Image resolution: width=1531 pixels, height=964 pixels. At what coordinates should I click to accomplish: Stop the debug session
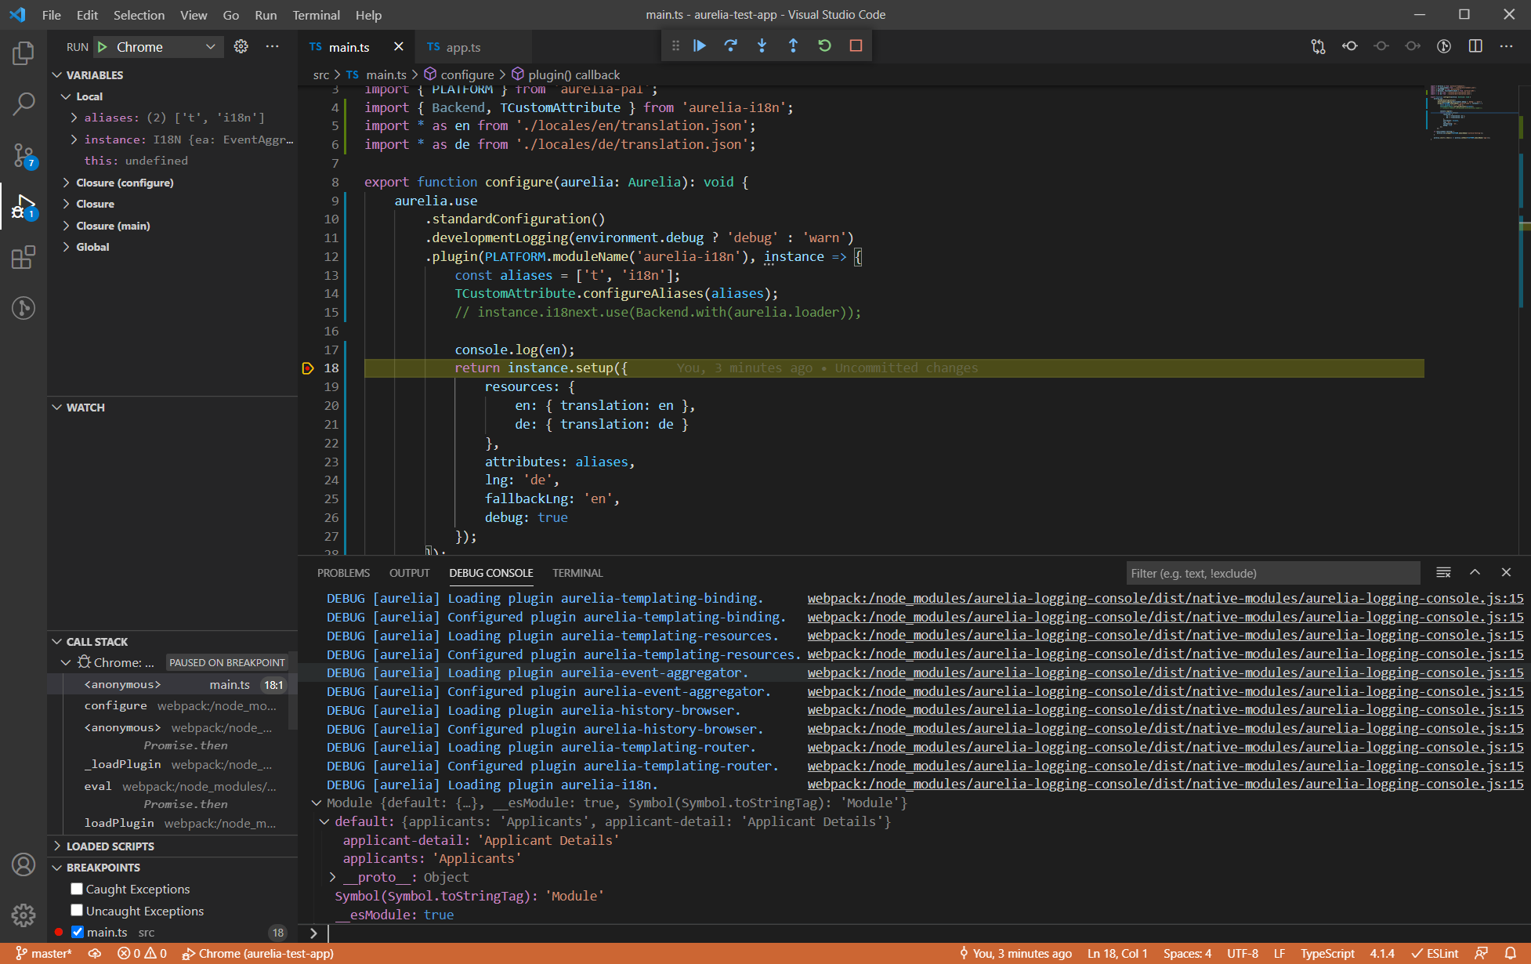(856, 46)
